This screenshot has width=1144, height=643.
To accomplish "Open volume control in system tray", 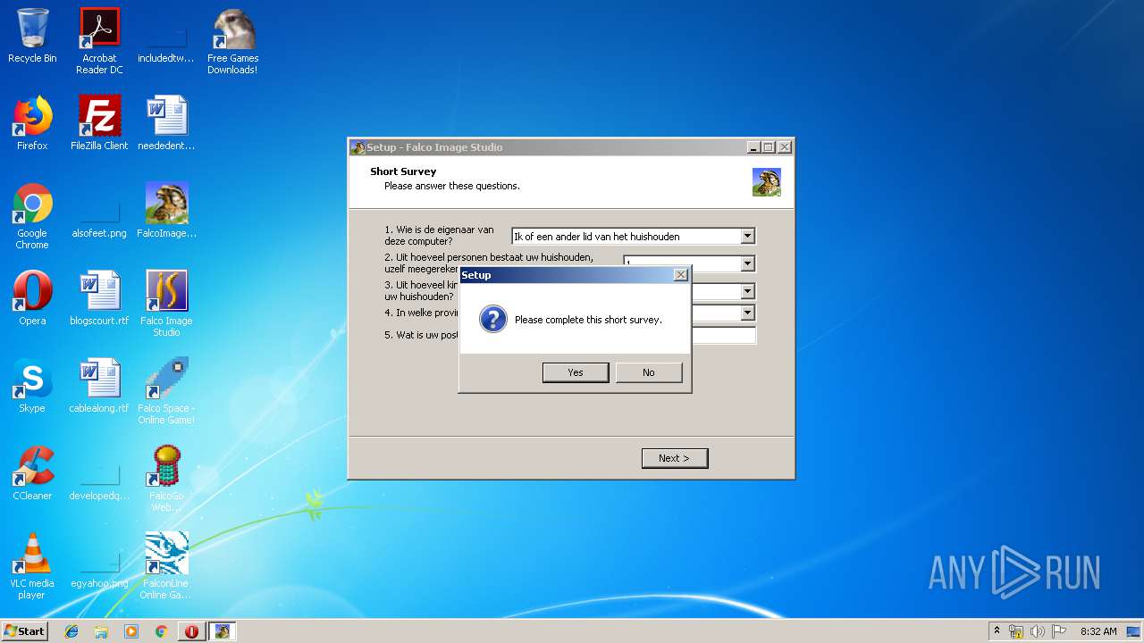I will coord(1038,631).
